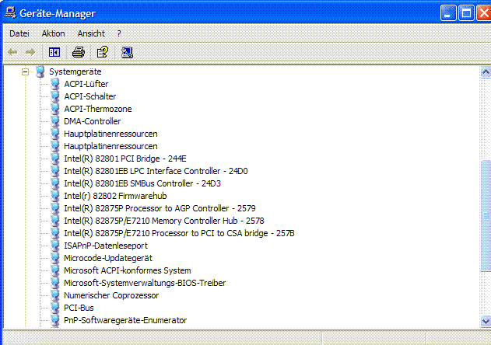Select ACPI-Lüfter device
Image resolution: width=491 pixels, height=345 pixels.
click(86, 84)
